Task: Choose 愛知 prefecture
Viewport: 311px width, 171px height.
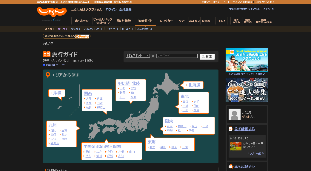Action: pyautogui.click(x=152, y=147)
